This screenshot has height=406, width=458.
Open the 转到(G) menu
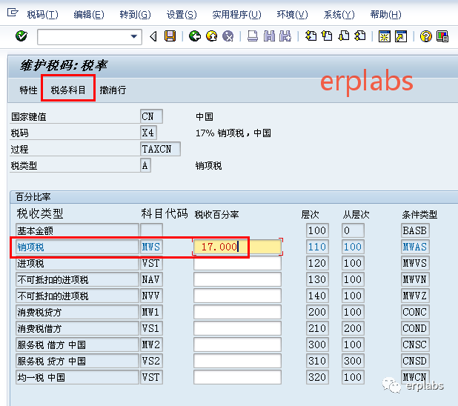[135, 14]
